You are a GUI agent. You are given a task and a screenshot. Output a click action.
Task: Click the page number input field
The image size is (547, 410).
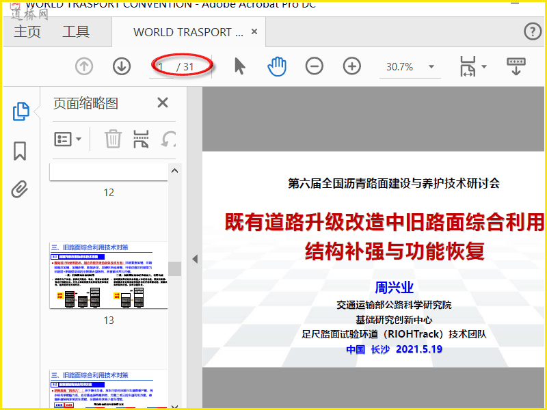click(161, 66)
